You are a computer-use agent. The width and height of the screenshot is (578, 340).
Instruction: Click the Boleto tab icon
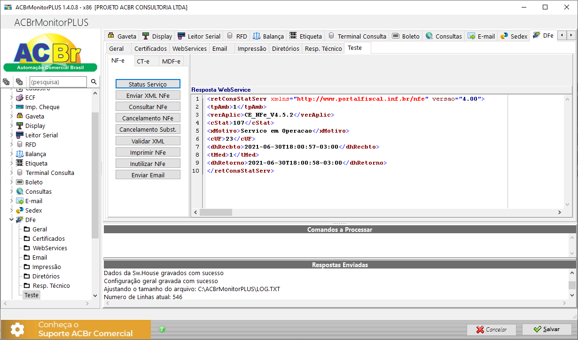396,36
